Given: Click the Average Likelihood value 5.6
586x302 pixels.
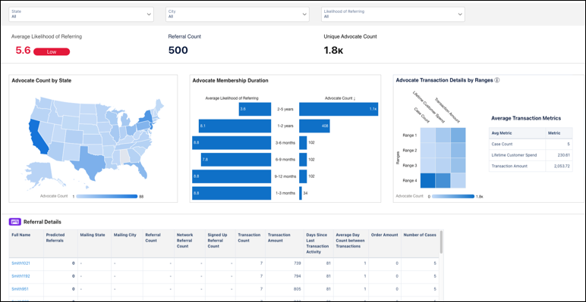Looking at the screenshot, I should [x=23, y=50].
